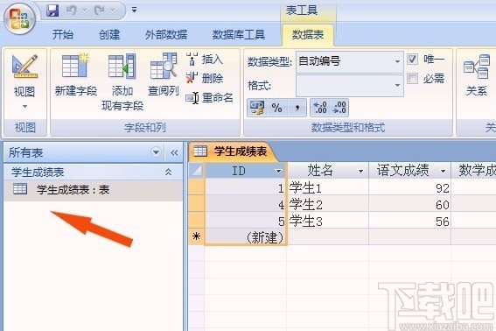Click the ID cell showing 4
Viewport: 496px width, 331px height.
(x=246, y=205)
